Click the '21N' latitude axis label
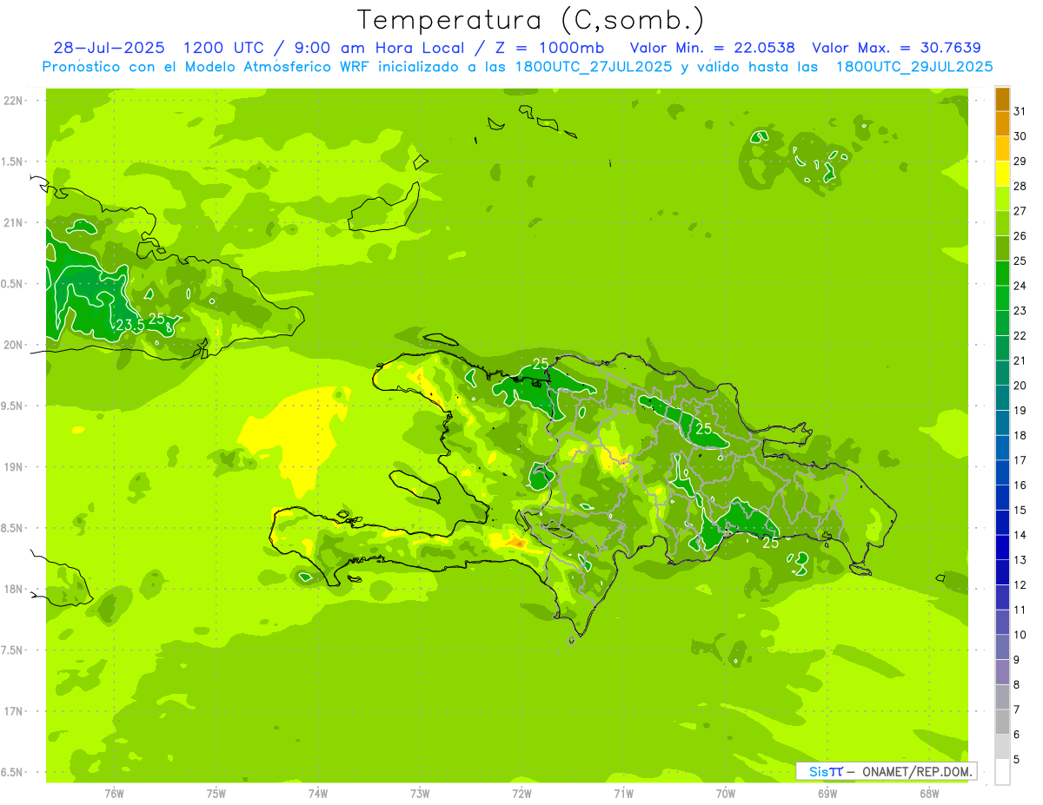The image size is (1043, 805). (x=14, y=222)
